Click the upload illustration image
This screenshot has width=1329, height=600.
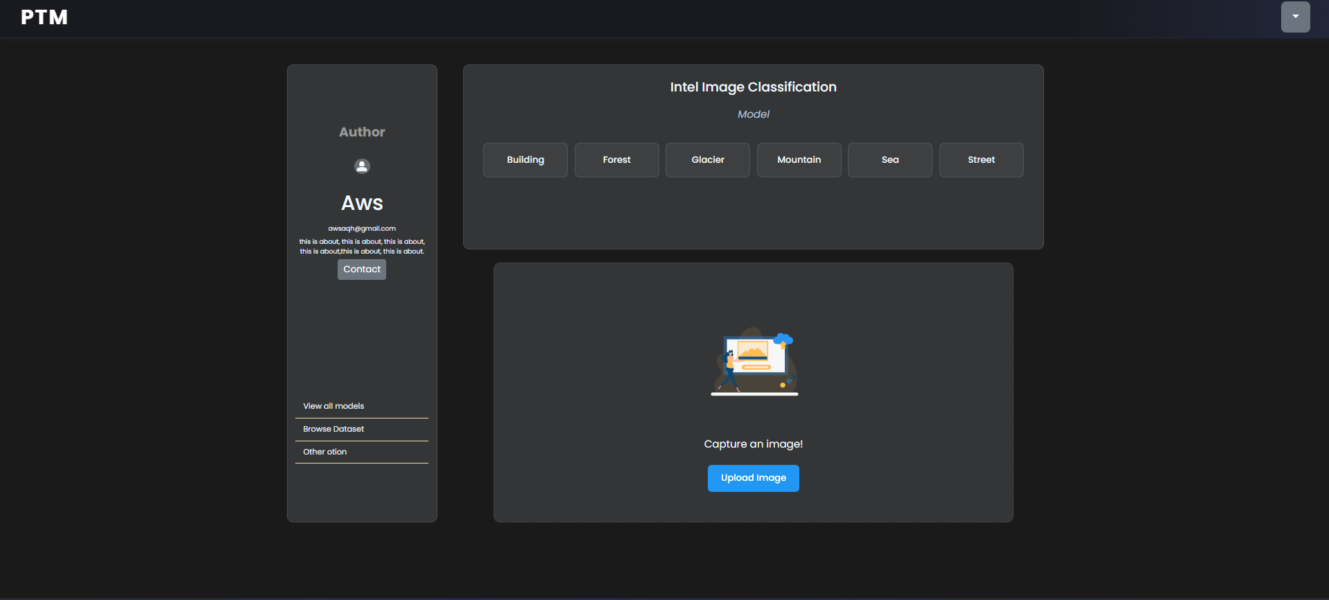(x=754, y=362)
